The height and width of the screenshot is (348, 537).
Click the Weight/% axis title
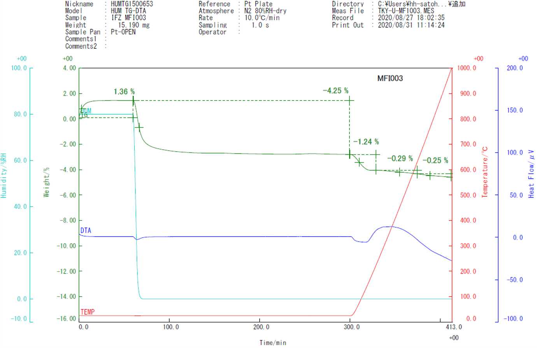pos(47,182)
